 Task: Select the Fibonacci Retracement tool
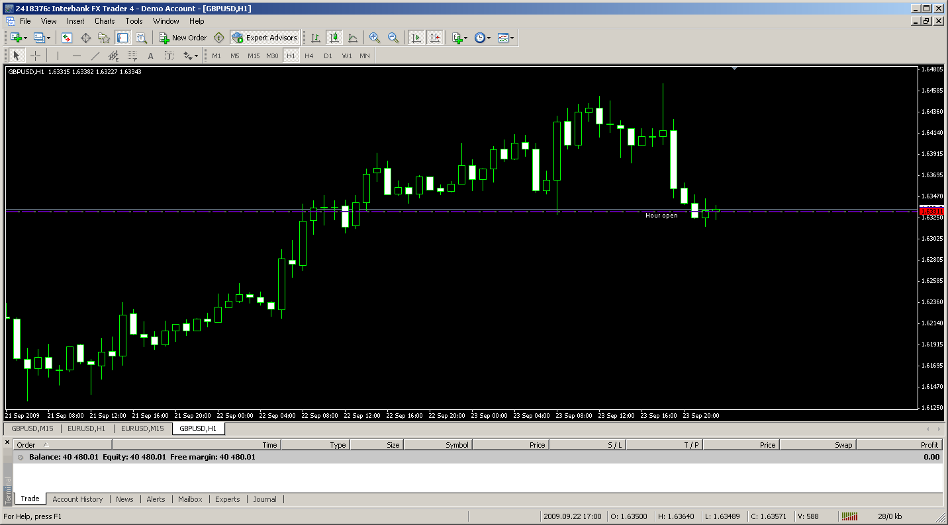click(x=132, y=56)
